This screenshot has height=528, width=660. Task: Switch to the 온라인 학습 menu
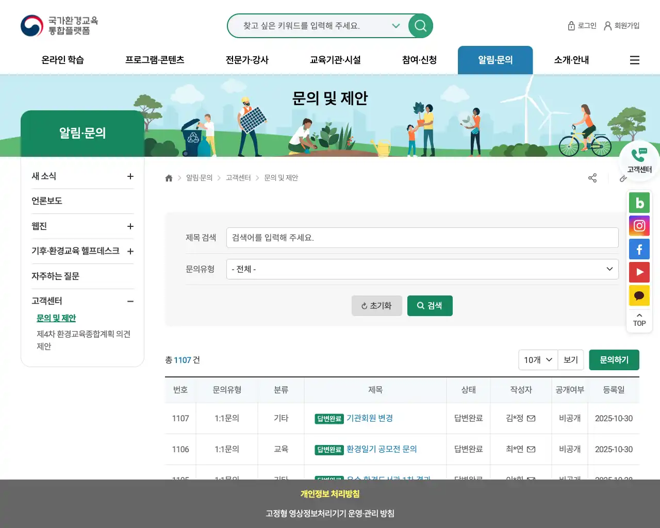click(62, 60)
